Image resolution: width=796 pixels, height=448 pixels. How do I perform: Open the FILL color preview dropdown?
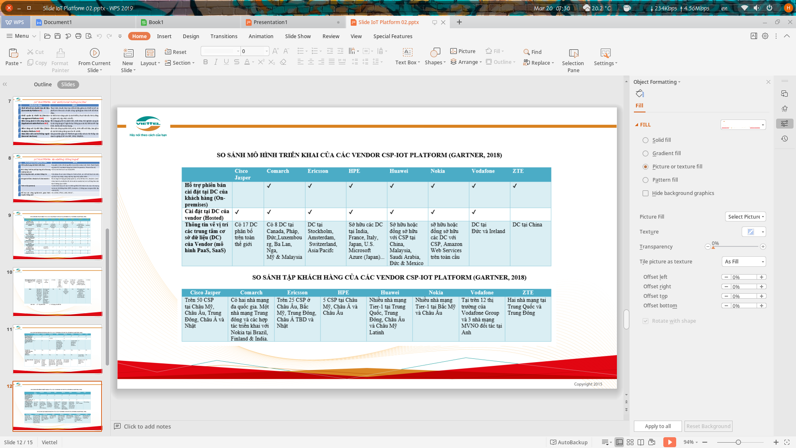743,124
